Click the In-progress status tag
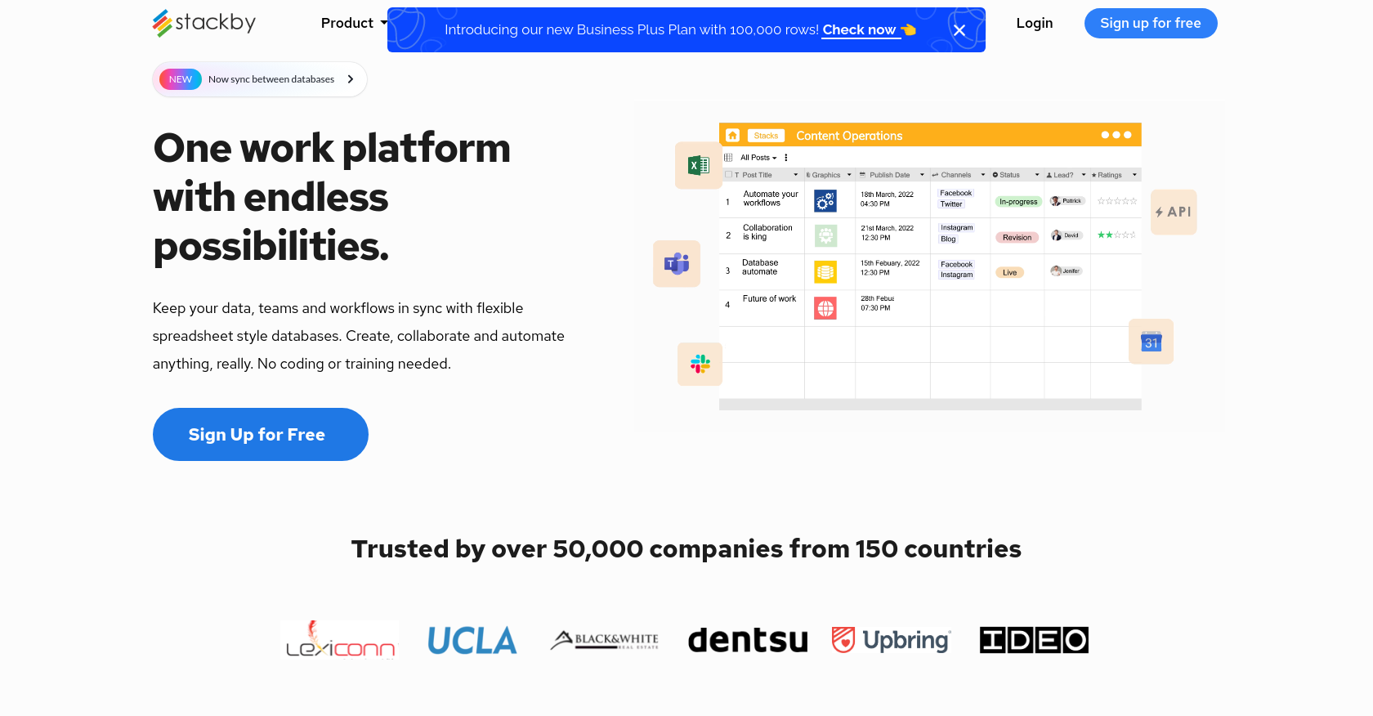Image resolution: width=1373 pixels, height=716 pixels. [1018, 202]
